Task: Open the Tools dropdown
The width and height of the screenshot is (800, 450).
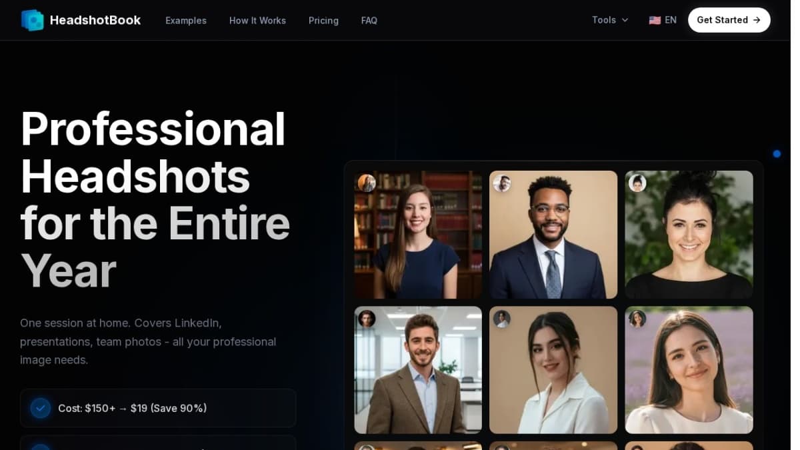Action: (x=604, y=20)
